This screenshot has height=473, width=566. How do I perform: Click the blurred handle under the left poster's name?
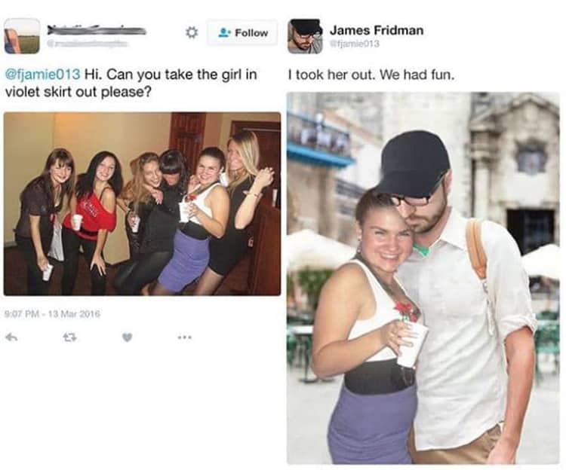coord(88,44)
